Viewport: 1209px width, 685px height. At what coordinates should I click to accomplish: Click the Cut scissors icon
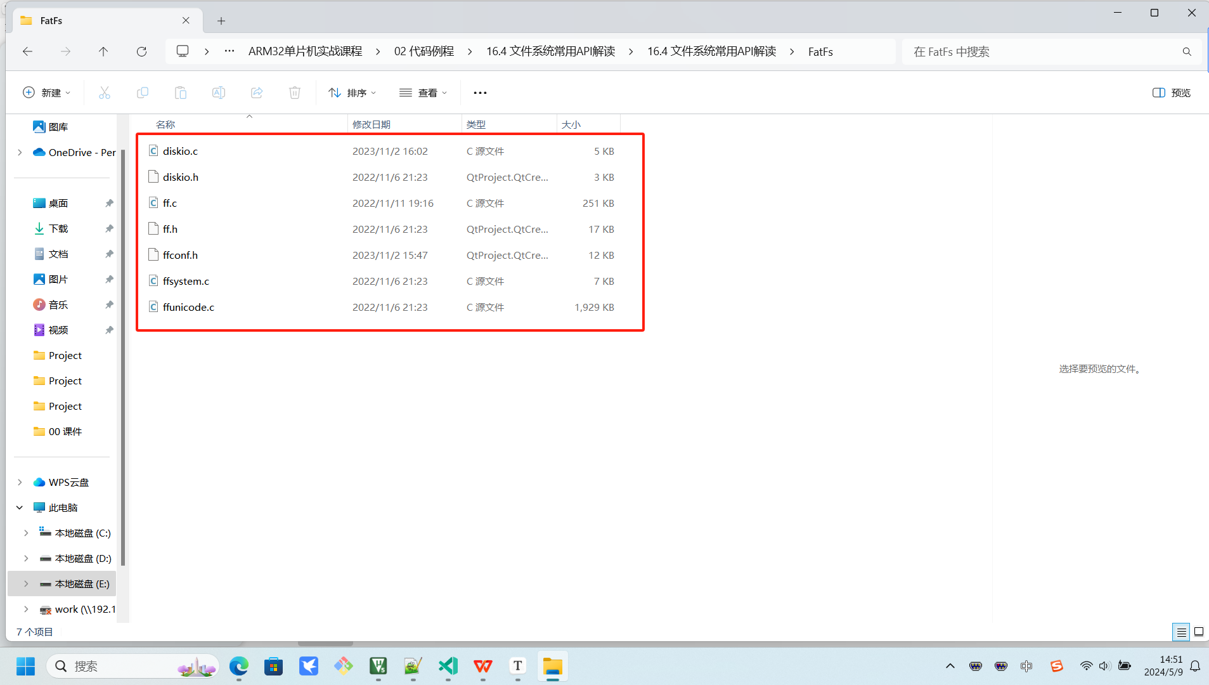pos(105,93)
